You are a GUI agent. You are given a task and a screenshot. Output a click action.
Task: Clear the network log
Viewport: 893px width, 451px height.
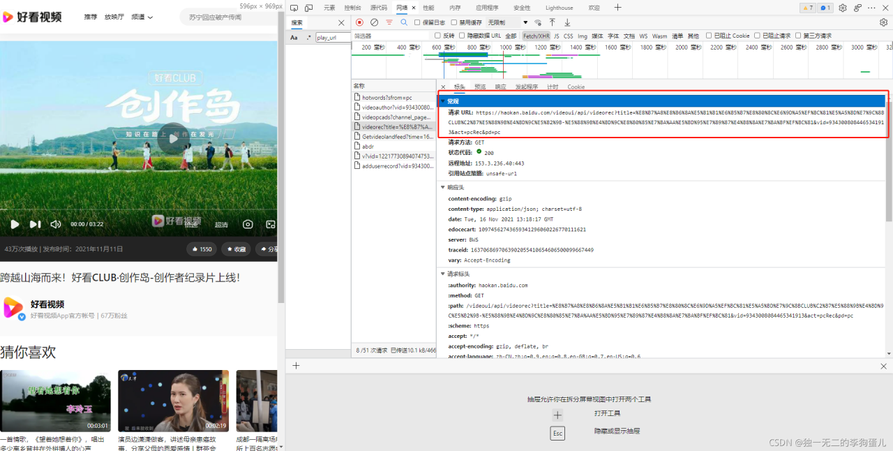tap(375, 22)
